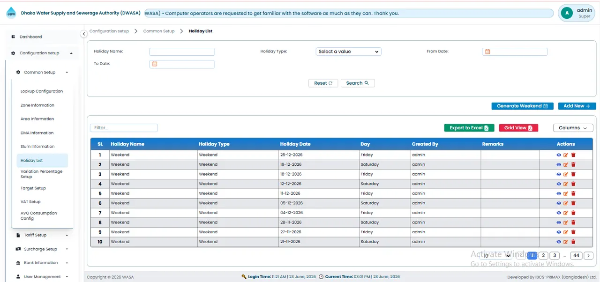Click the DWASA logo
The height and width of the screenshot is (282, 600).
tap(10, 13)
